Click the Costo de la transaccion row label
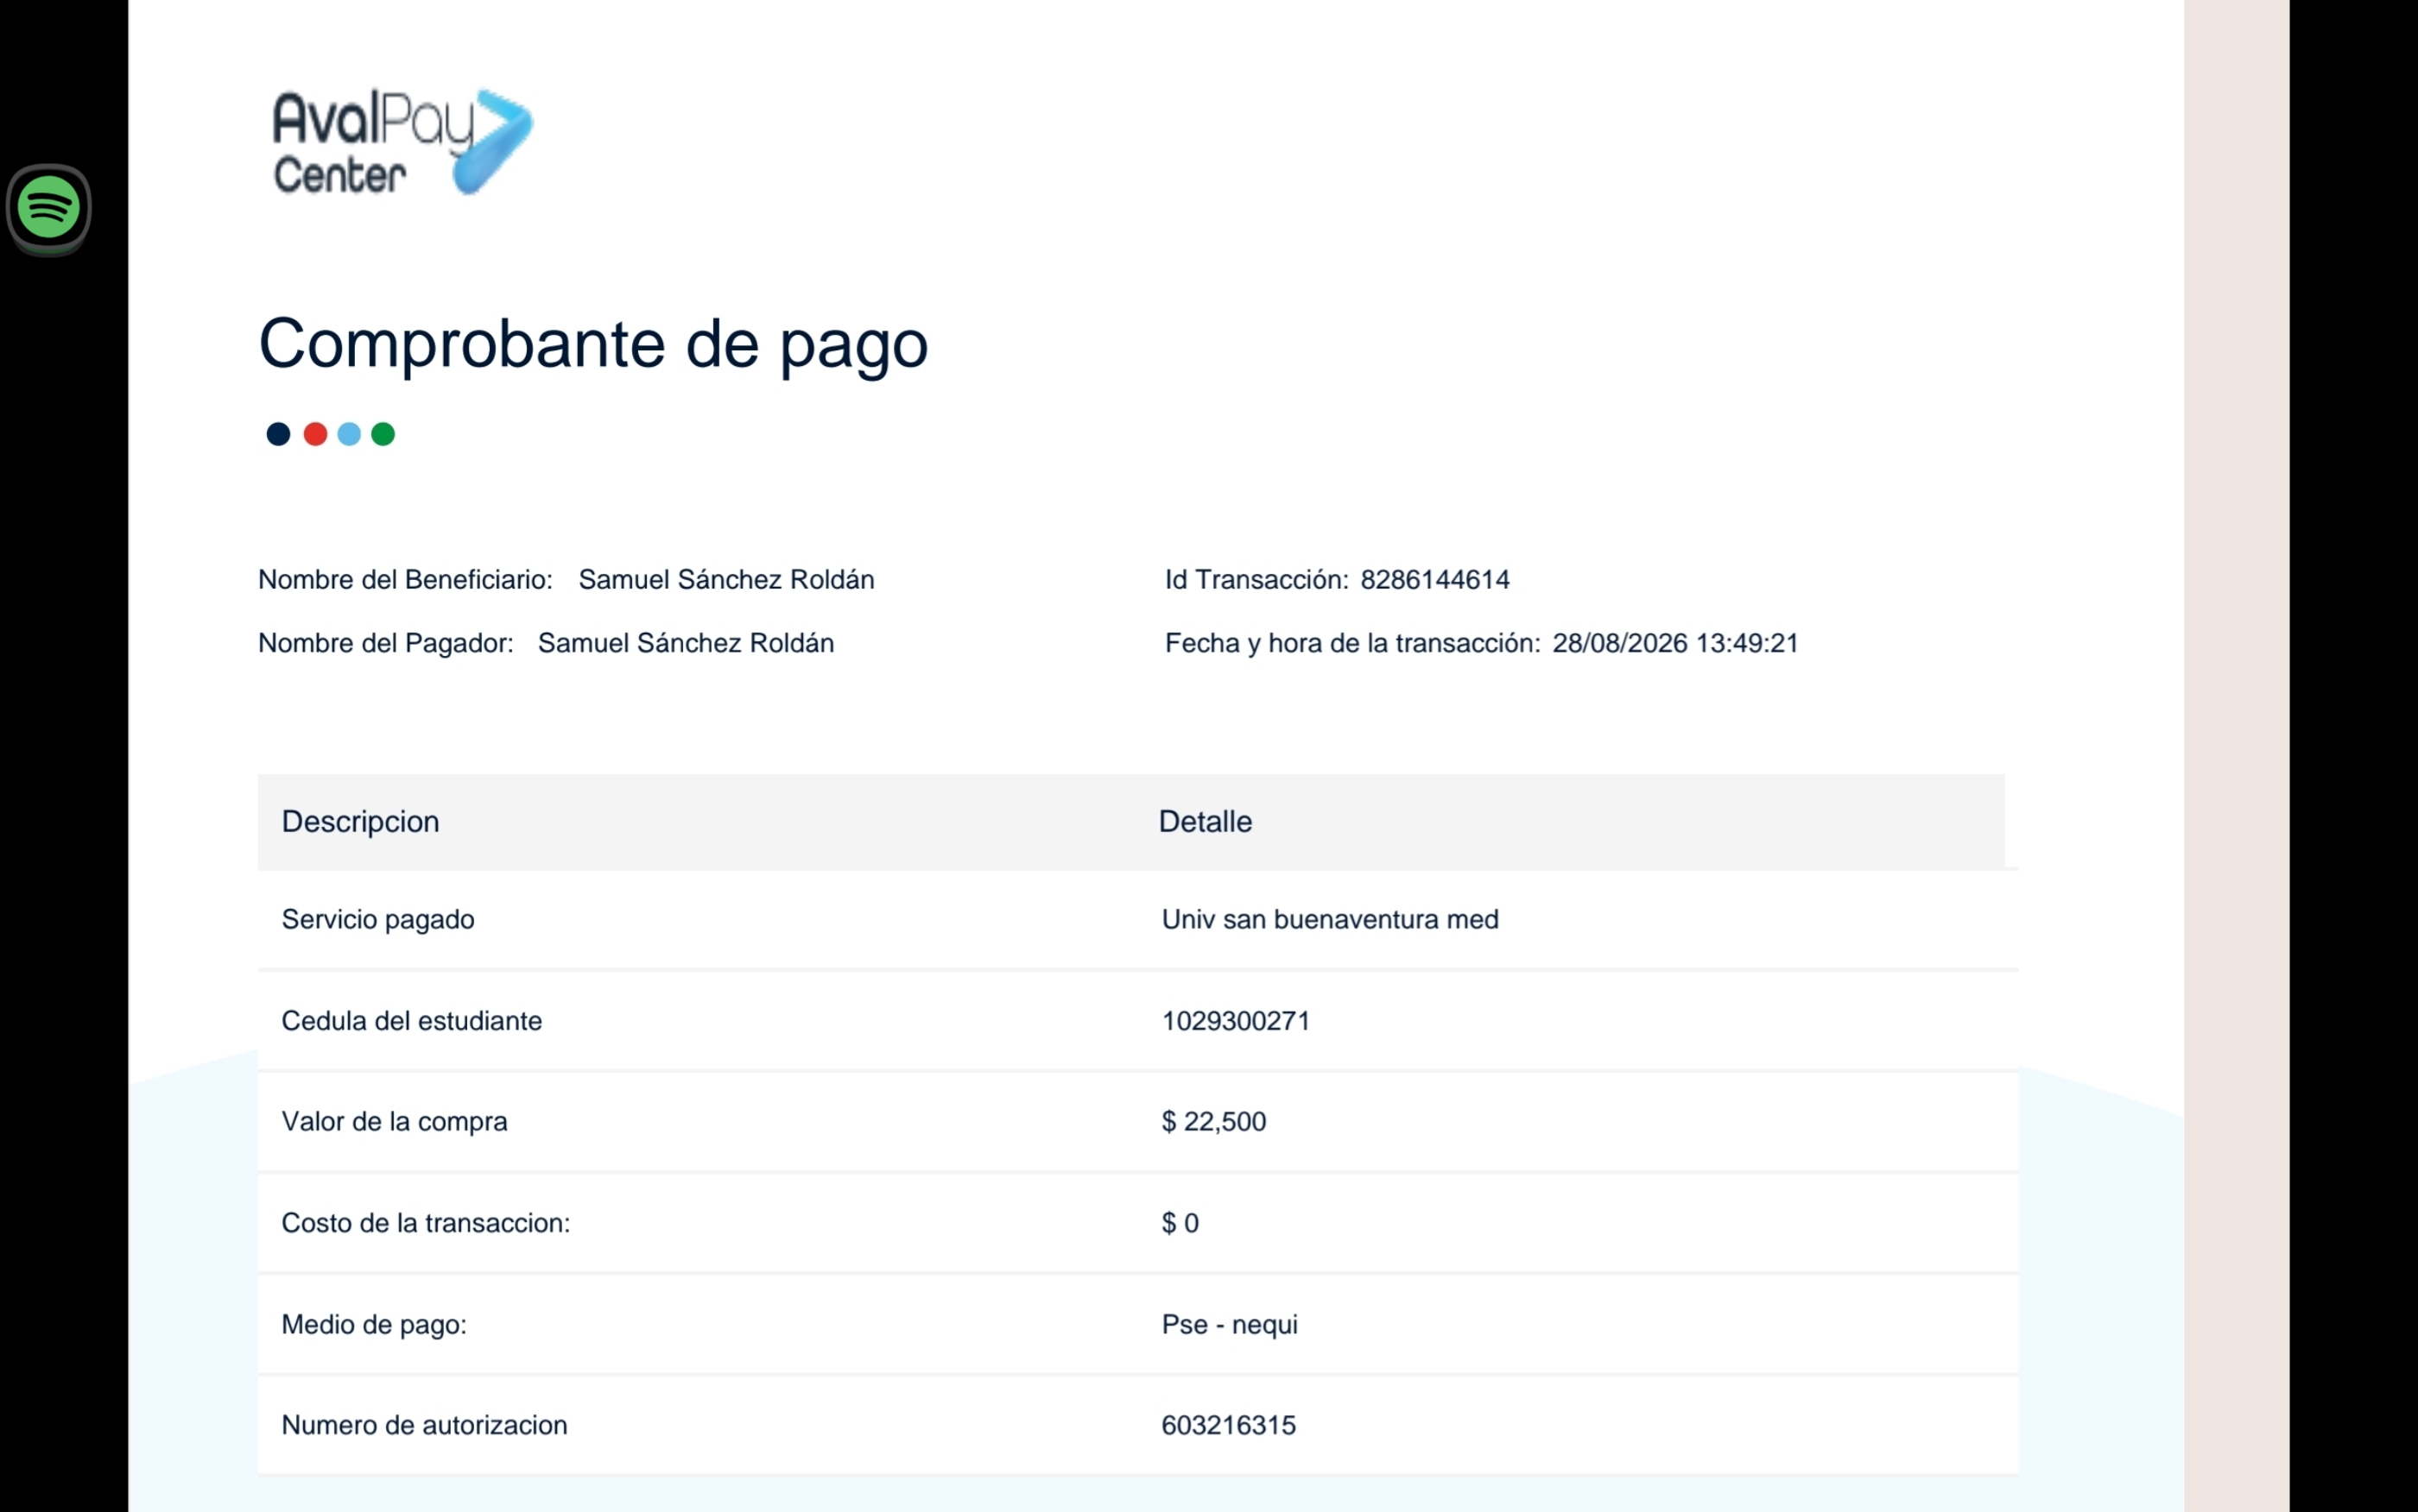This screenshot has width=2418, height=1512. point(425,1223)
